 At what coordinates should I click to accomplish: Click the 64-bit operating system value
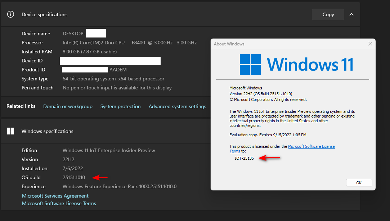[x=113, y=79]
